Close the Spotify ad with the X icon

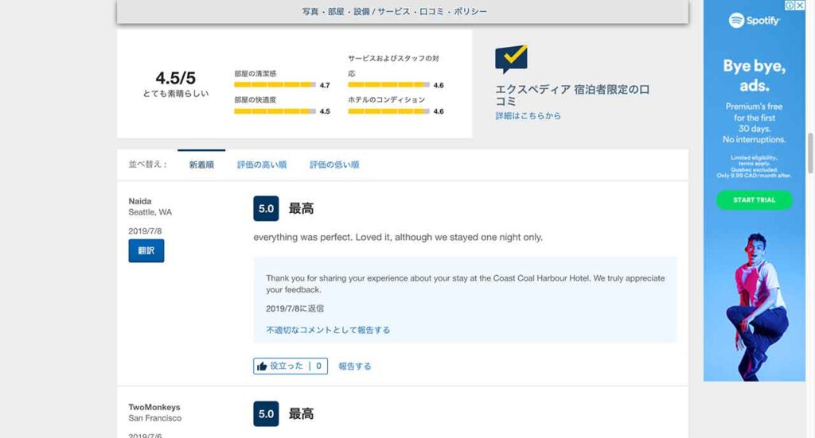pyautogui.click(x=800, y=6)
